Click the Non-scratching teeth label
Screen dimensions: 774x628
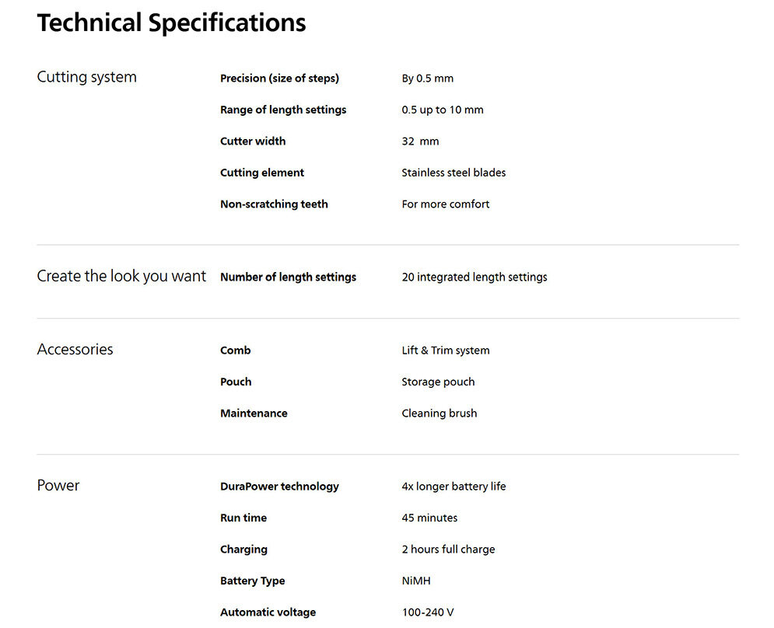click(x=274, y=204)
